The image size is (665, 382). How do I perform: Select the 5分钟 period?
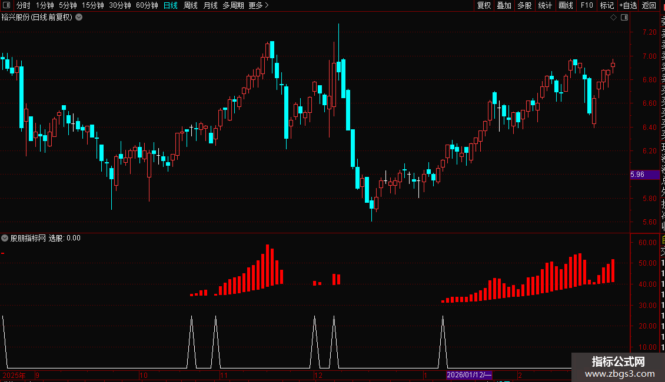click(x=68, y=5)
